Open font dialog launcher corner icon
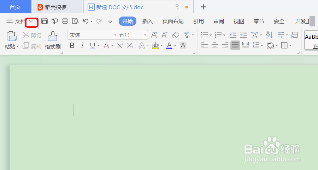Viewport: 318px width, 170px height. click(194, 53)
